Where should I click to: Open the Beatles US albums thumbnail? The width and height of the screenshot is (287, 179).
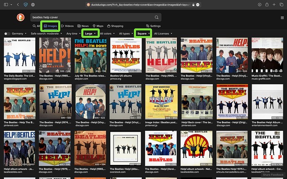point(126,55)
